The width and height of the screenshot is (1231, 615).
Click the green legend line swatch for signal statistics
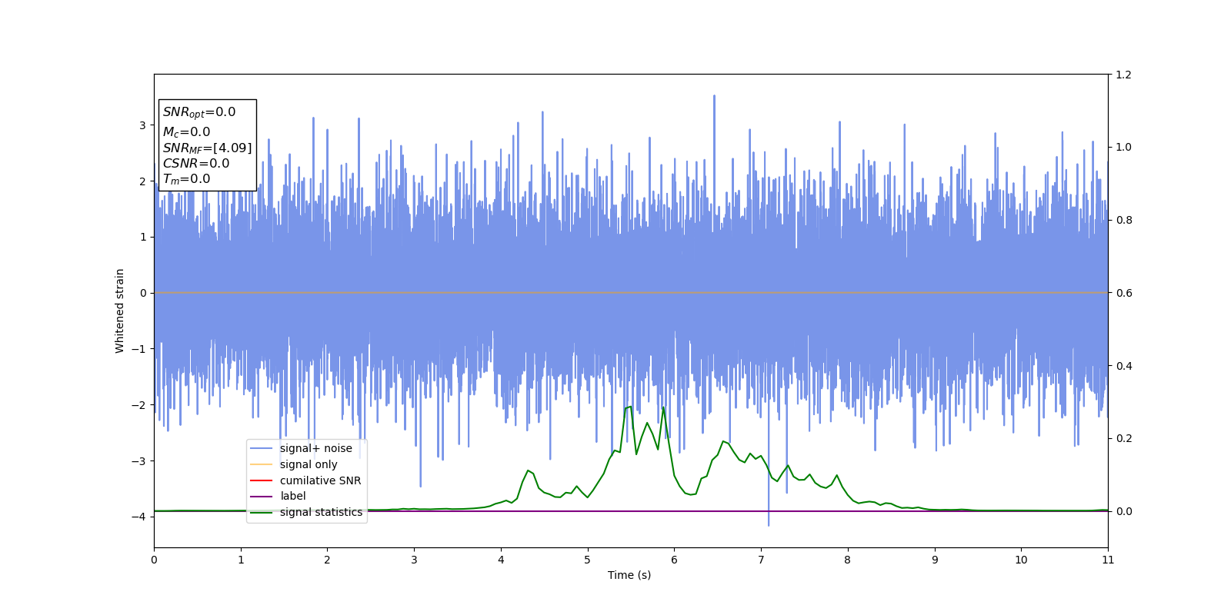(x=262, y=512)
